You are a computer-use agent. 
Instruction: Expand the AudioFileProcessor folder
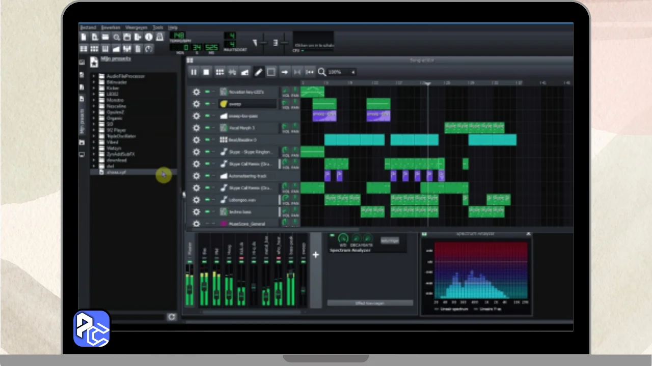tap(94, 76)
